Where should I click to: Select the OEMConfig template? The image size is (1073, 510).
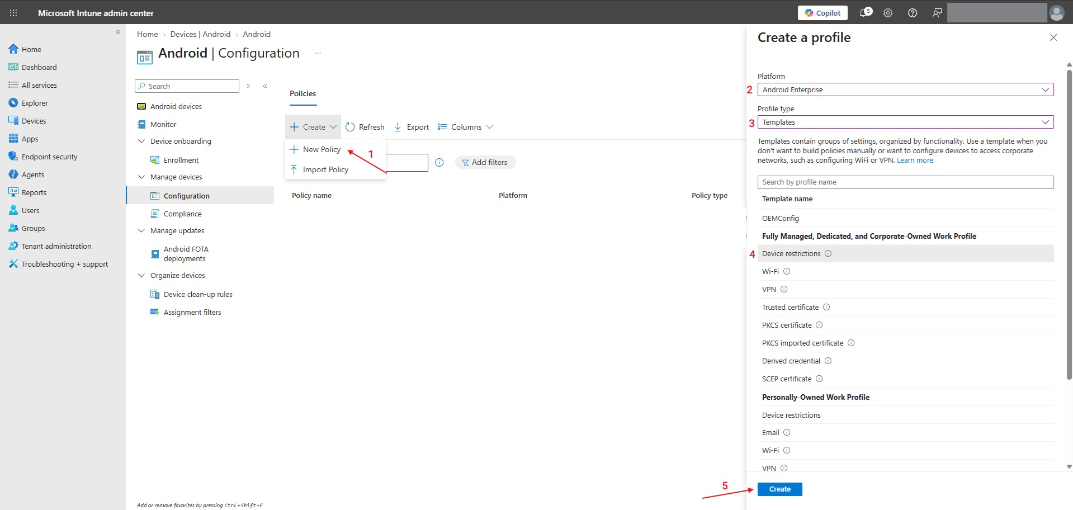[x=906, y=218]
